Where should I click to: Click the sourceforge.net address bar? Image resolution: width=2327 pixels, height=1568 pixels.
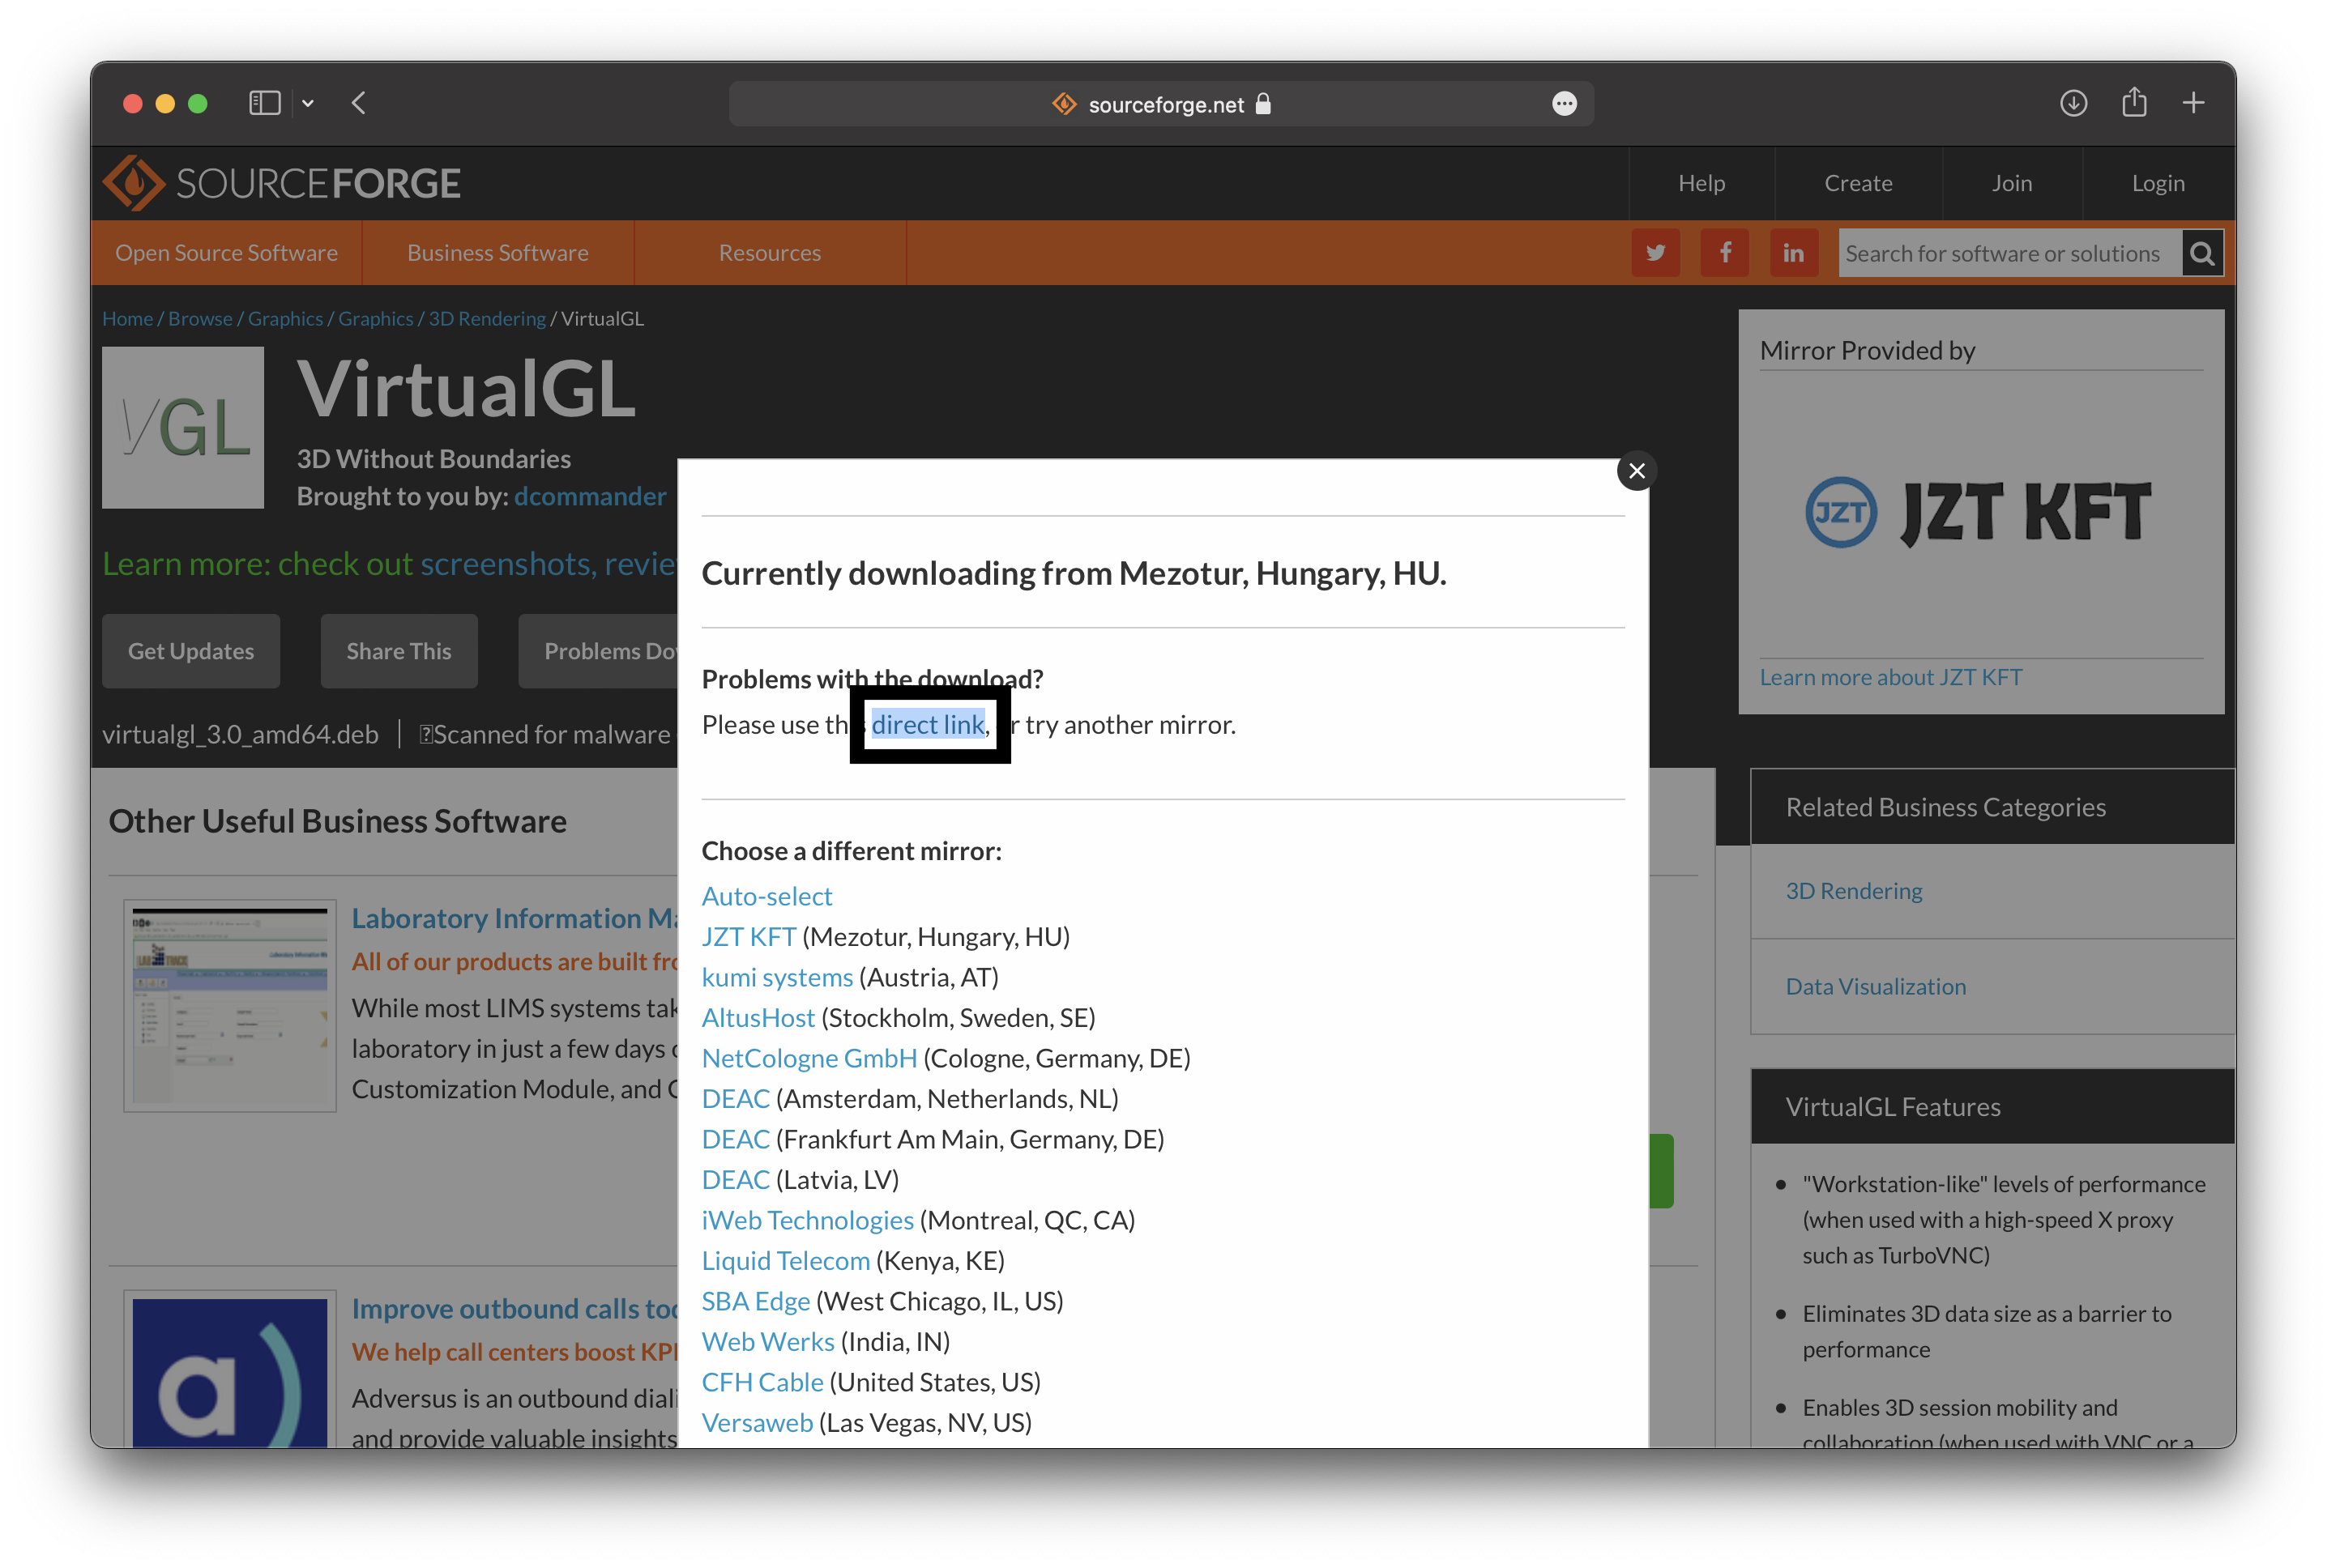pos(1160,104)
